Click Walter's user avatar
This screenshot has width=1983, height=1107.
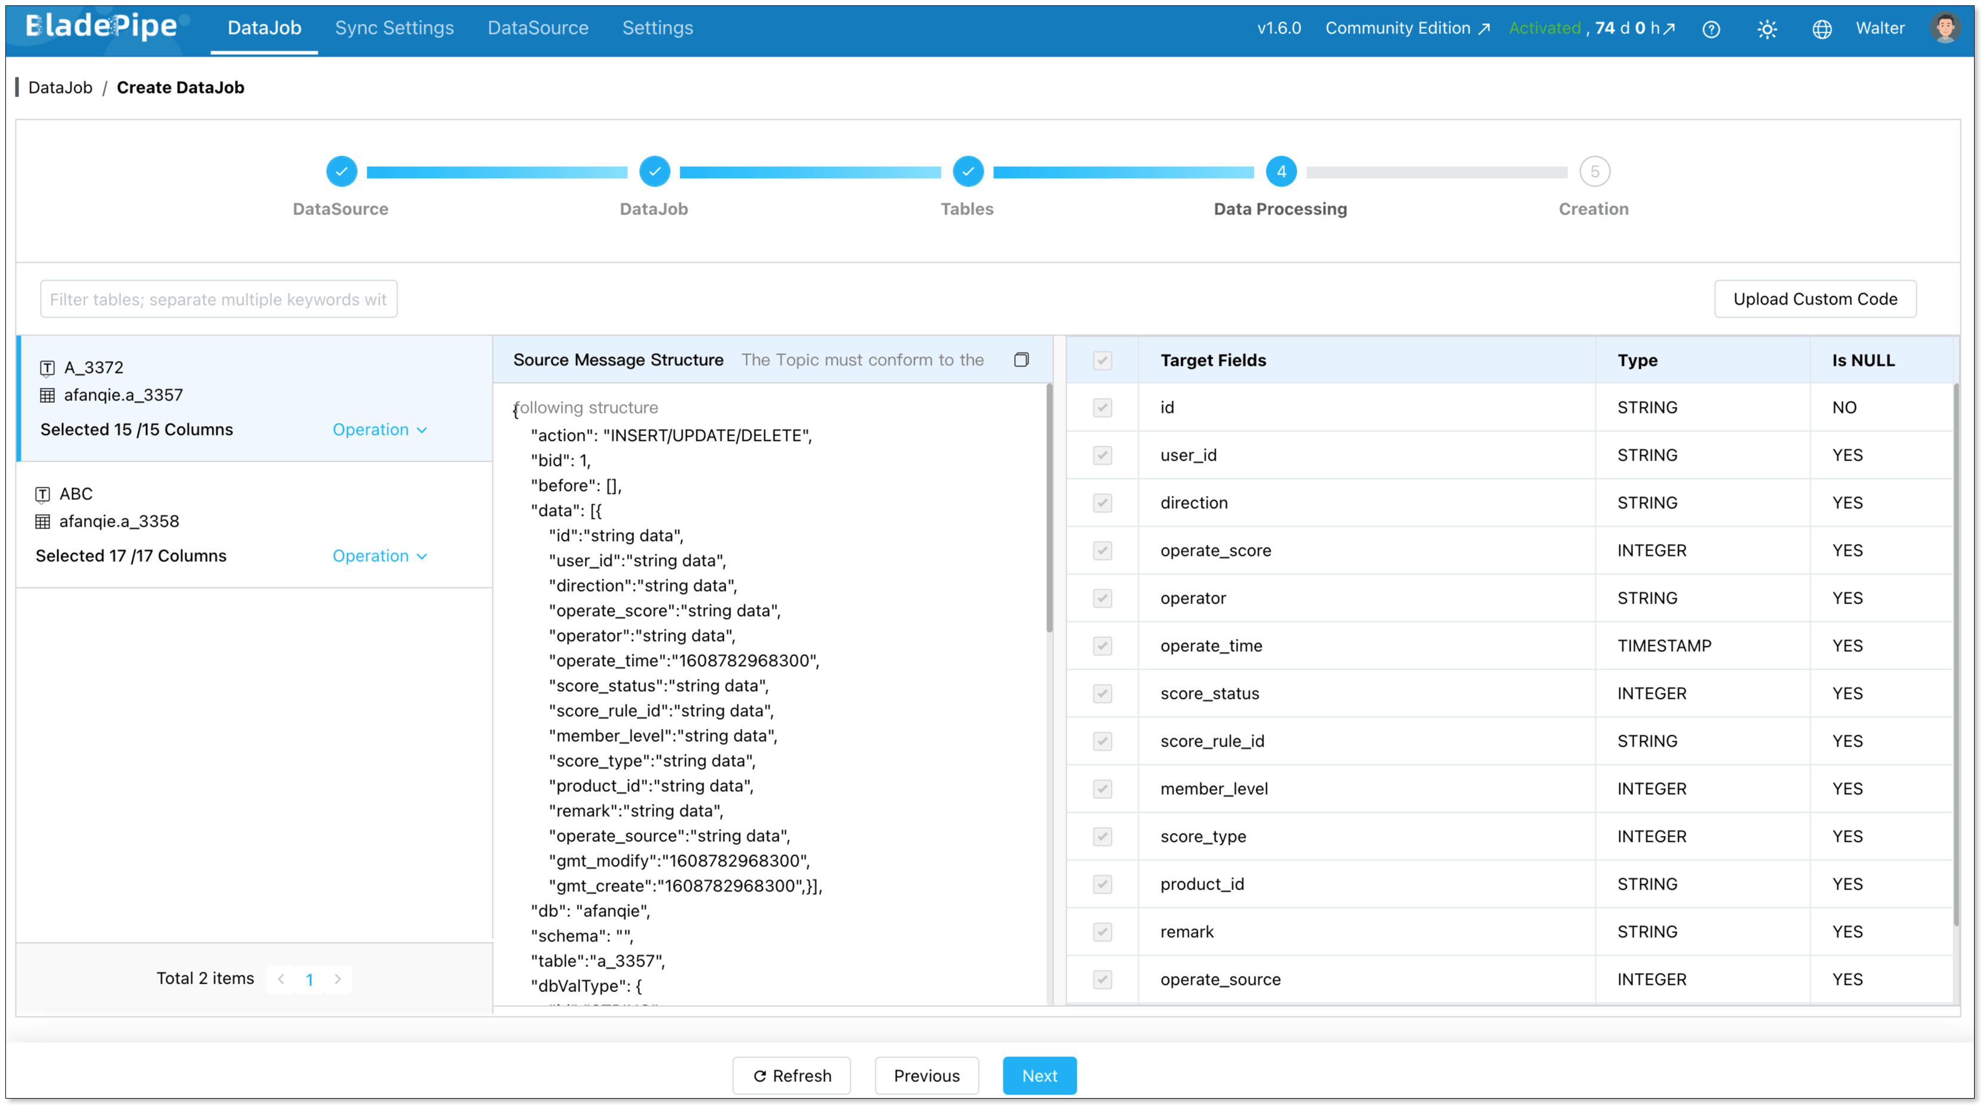click(x=1944, y=27)
